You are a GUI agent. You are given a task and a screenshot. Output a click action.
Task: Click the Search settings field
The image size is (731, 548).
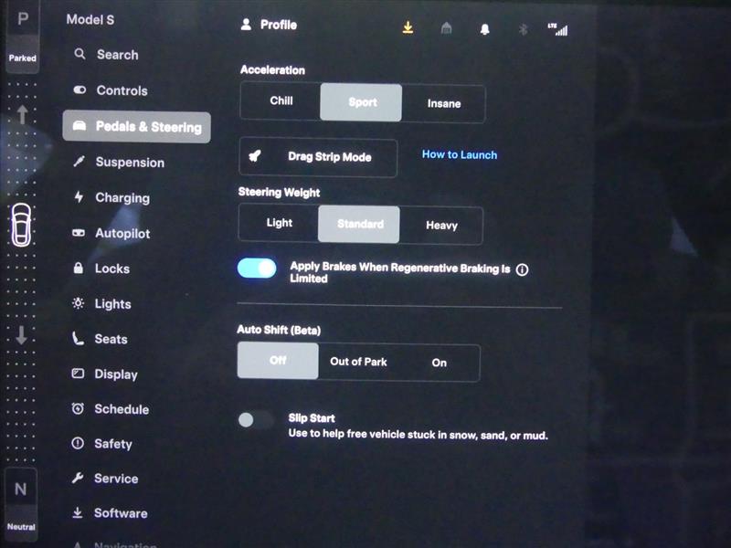click(117, 55)
